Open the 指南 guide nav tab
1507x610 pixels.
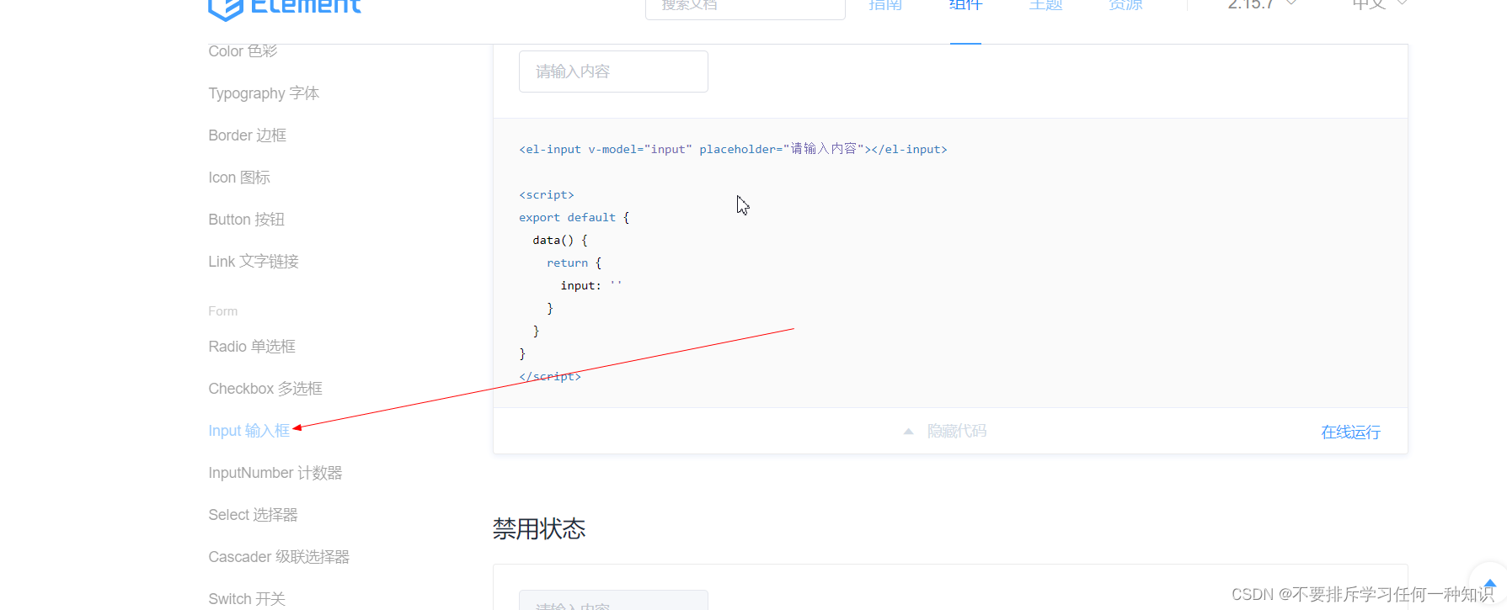coord(885,6)
